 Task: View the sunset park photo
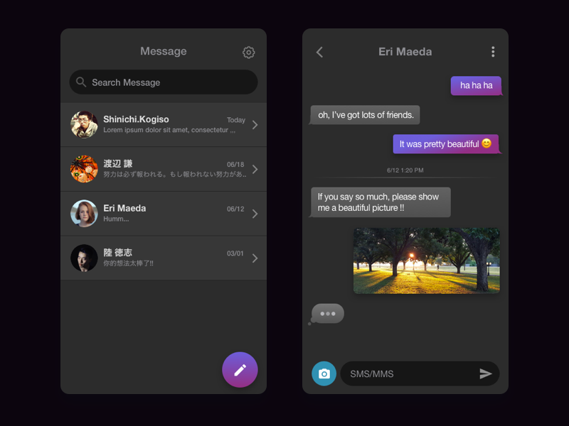coord(427,260)
